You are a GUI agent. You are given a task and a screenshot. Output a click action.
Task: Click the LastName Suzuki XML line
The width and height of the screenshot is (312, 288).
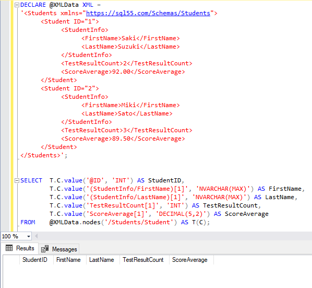[x=130, y=47]
